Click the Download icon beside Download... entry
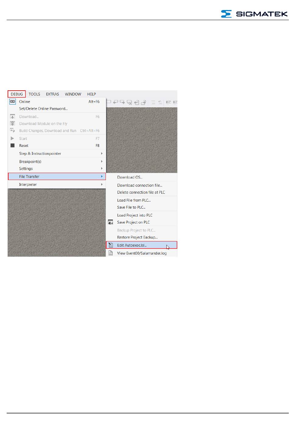Viewport: 289px width, 423px height. 12,116
